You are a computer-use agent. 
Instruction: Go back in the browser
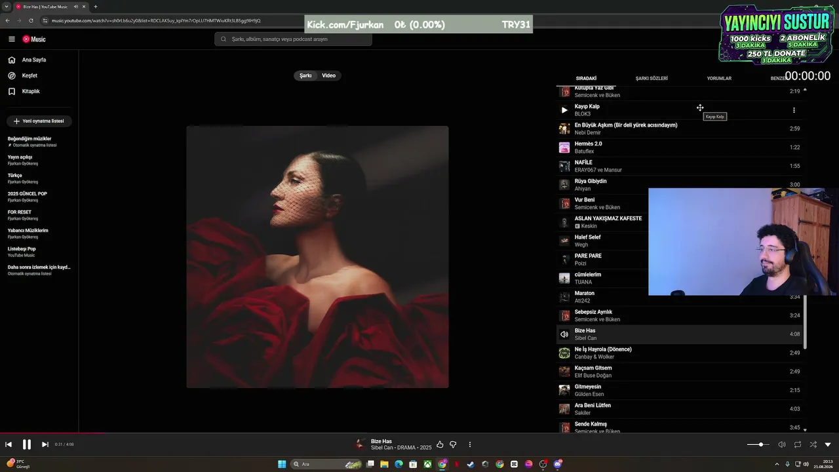[x=7, y=20]
